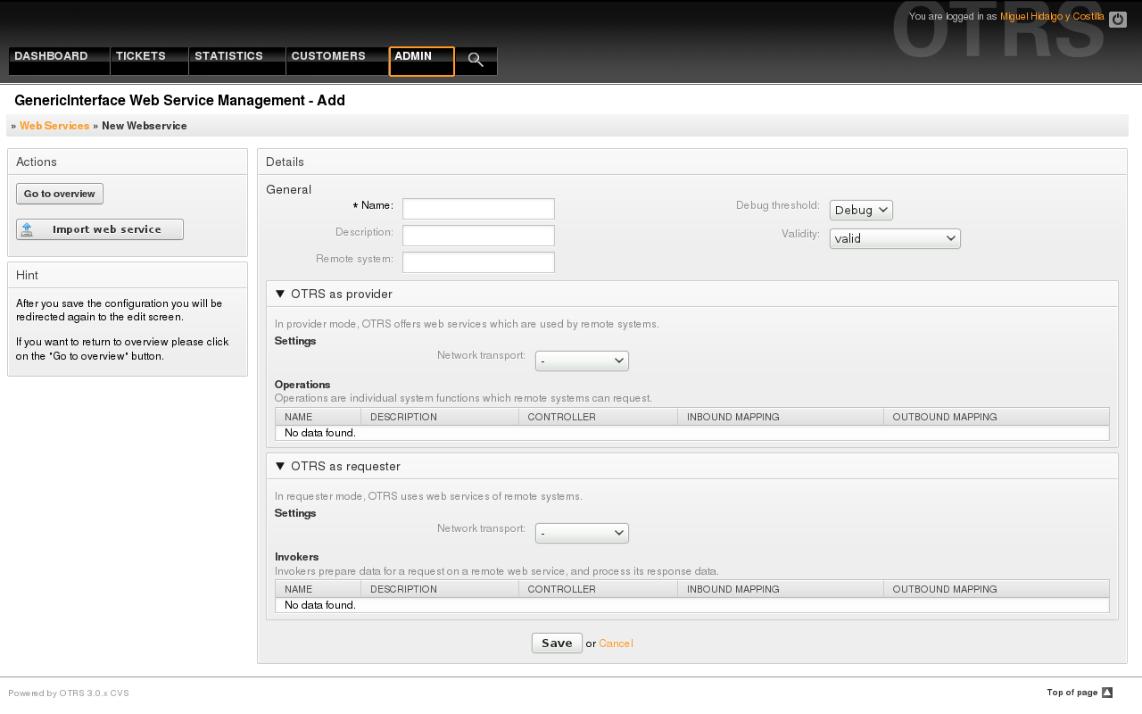Focus the Name input field
1142x714 pixels.
pos(478,209)
